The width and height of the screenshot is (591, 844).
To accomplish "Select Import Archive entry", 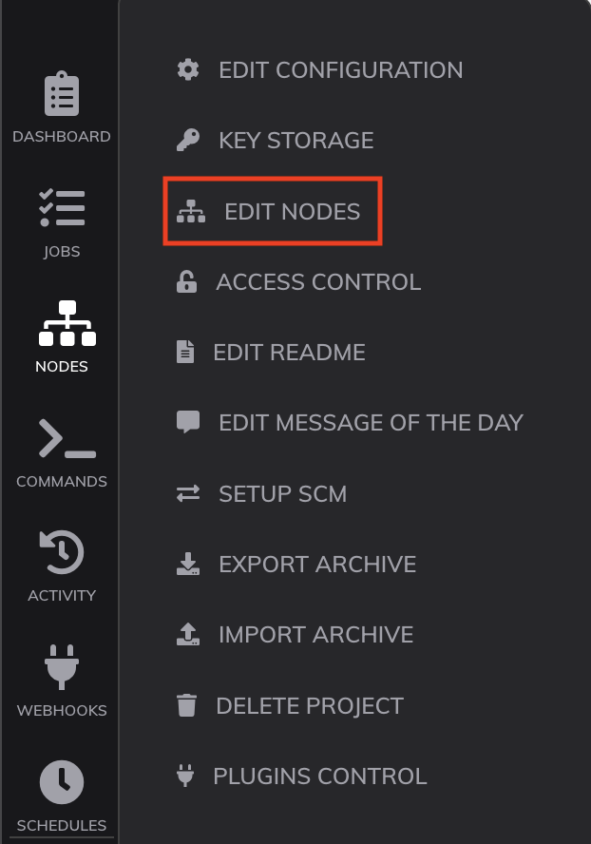I will [x=295, y=635].
